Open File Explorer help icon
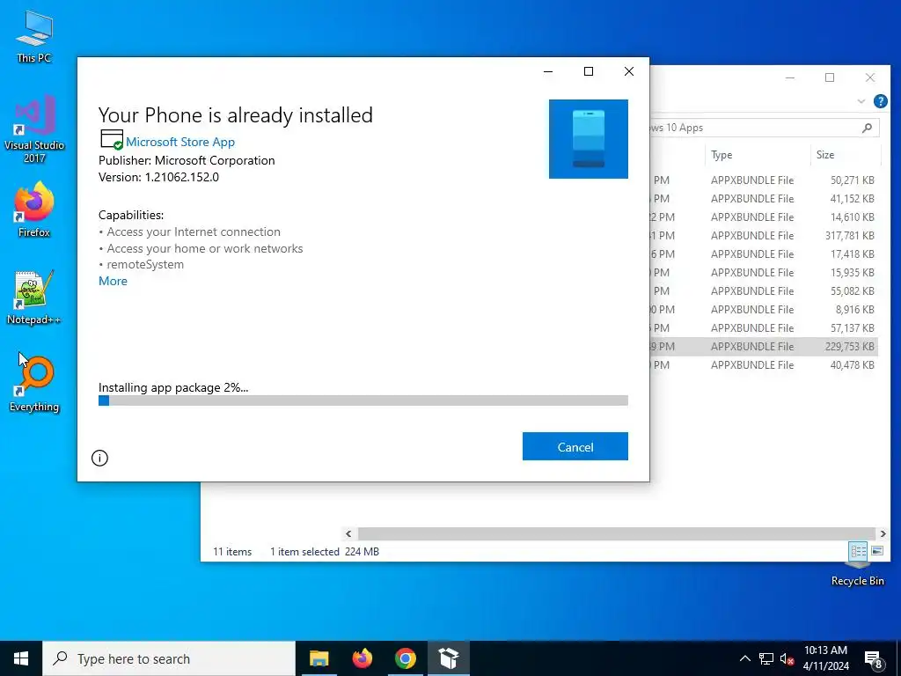The width and height of the screenshot is (901, 676). click(880, 101)
